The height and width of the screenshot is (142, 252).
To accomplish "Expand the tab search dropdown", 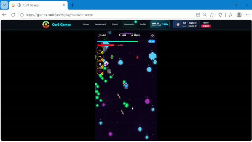I will [4, 5].
